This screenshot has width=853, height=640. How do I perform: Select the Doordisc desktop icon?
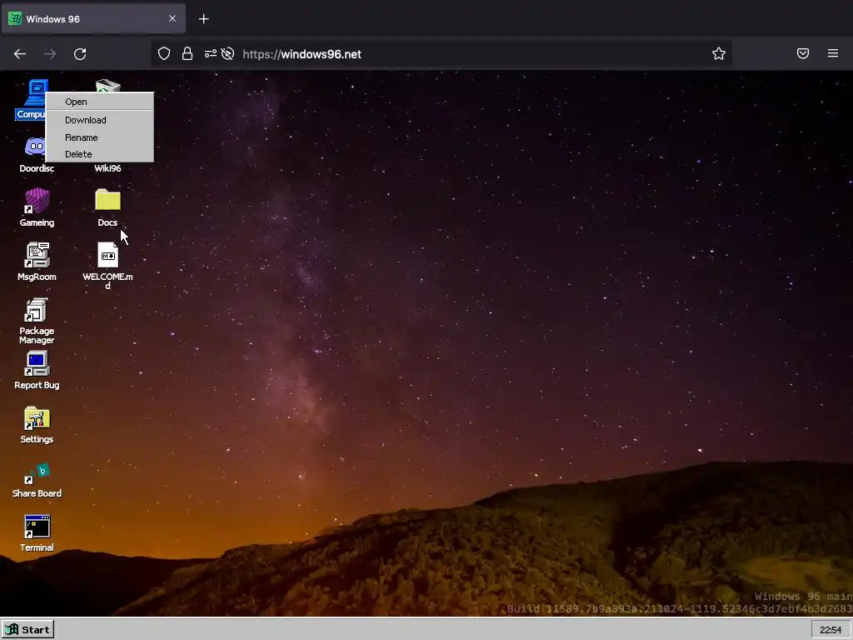(36, 154)
